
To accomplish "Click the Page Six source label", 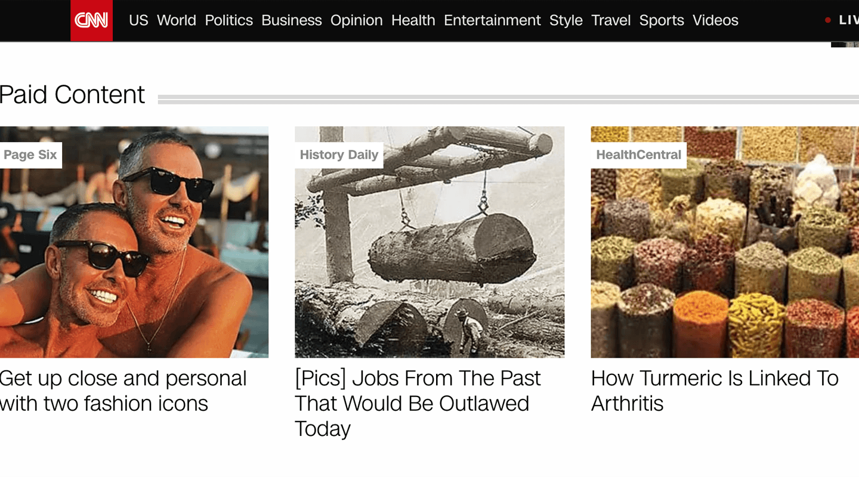I will [x=30, y=154].
